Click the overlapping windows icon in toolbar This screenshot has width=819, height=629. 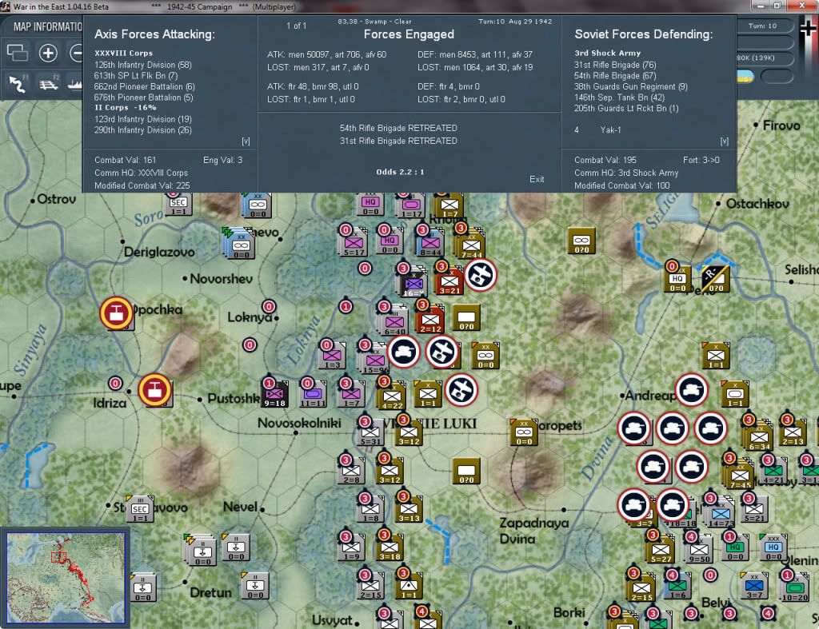(x=18, y=53)
